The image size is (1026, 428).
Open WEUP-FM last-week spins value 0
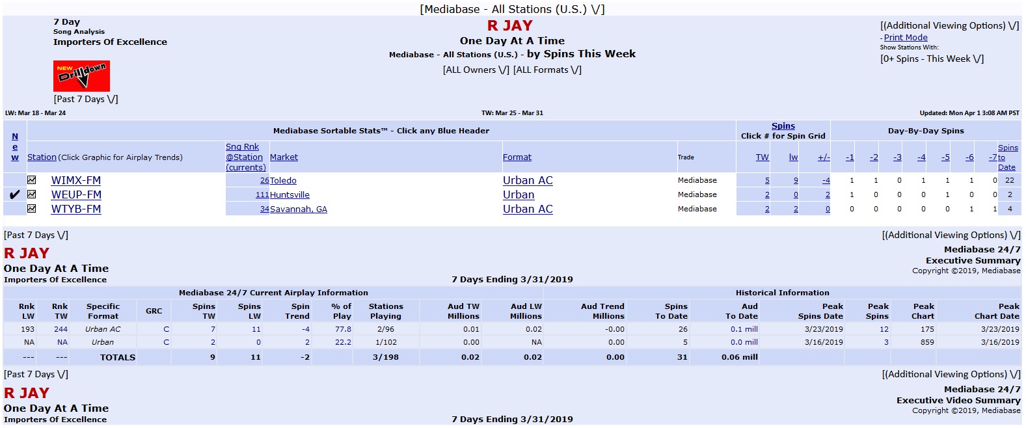pyautogui.click(x=796, y=194)
